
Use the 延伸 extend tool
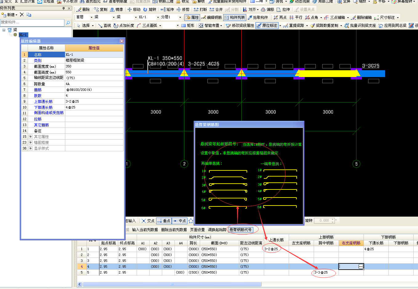[x=167, y=10]
